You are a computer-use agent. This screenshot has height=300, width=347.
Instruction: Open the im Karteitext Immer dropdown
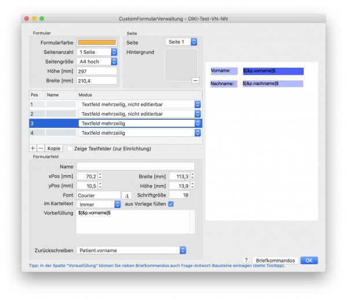[x=99, y=204]
